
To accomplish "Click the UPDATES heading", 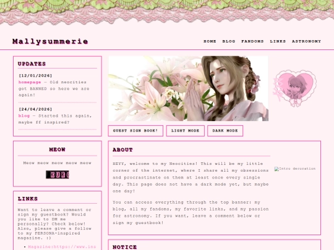I will point(32,64).
